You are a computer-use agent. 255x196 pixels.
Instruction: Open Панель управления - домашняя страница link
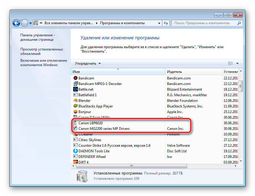pos(37,37)
